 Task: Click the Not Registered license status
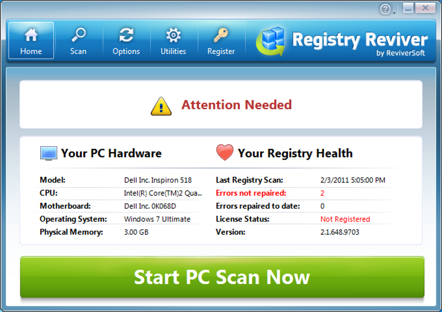[345, 219]
